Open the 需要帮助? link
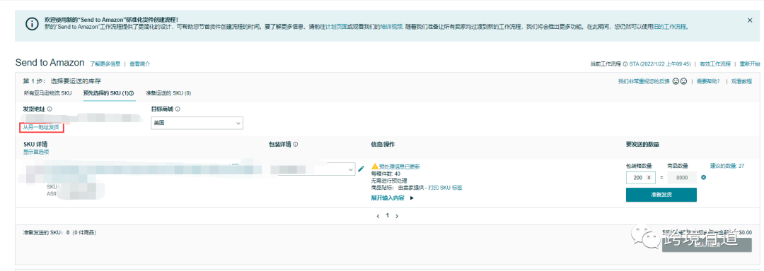Viewport: 764px width, 271px height. point(707,81)
